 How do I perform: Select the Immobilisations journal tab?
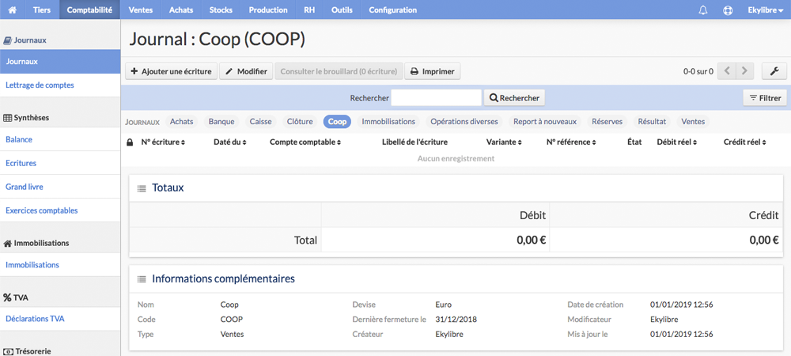(x=388, y=122)
